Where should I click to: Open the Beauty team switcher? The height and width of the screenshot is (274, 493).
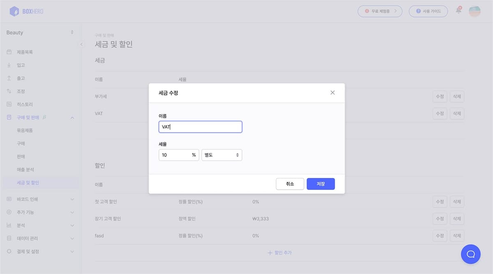point(40,32)
